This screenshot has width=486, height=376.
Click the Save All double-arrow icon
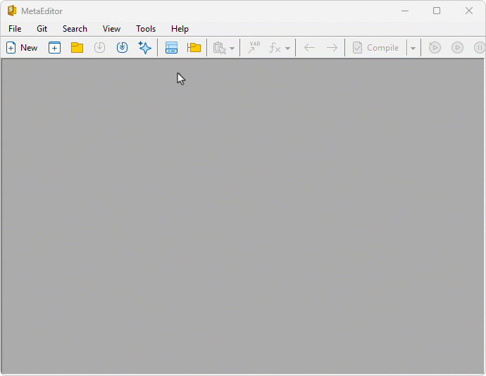pos(122,47)
